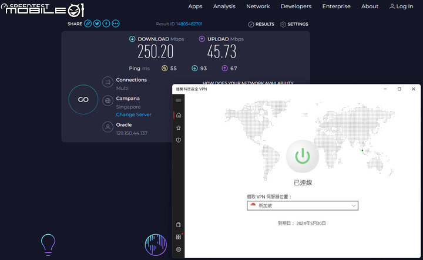Image resolution: width=423 pixels, height=260 pixels.
Task: Click the Oracle ISP user icon
Action: pos(108,127)
